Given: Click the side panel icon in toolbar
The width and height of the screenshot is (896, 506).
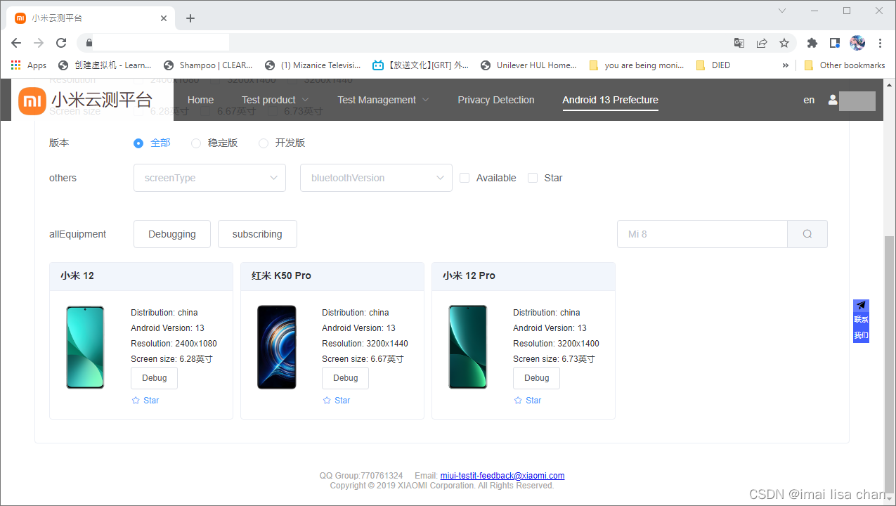Looking at the screenshot, I should [x=835, y=43].
